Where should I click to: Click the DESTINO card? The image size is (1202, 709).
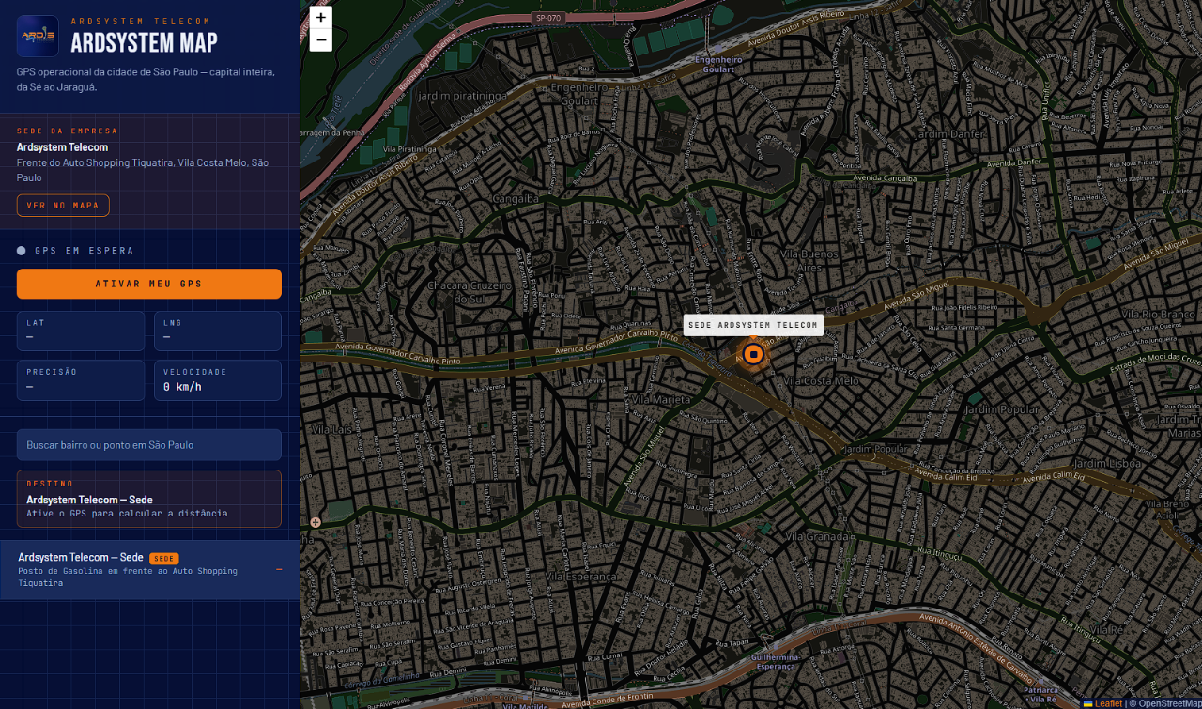click(149, 499)
